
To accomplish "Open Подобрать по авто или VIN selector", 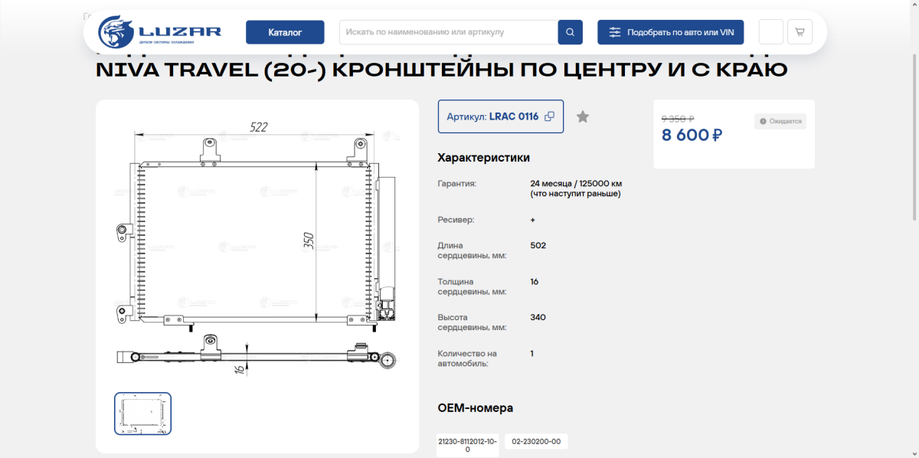I will point(670,32).
